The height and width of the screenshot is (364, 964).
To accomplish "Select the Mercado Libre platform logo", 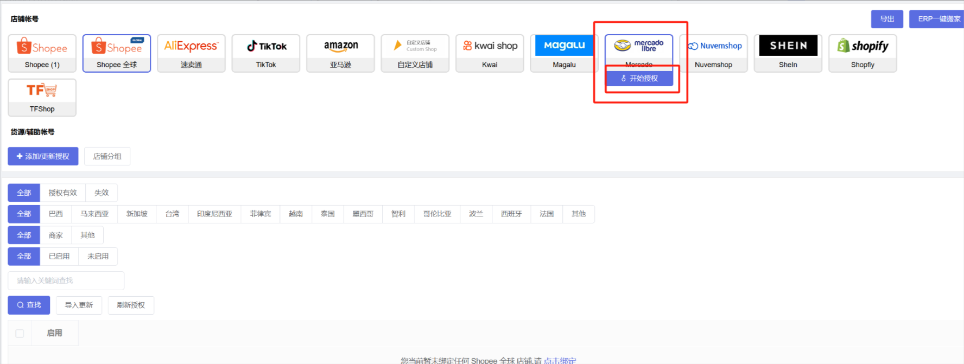I will (639, 46).
